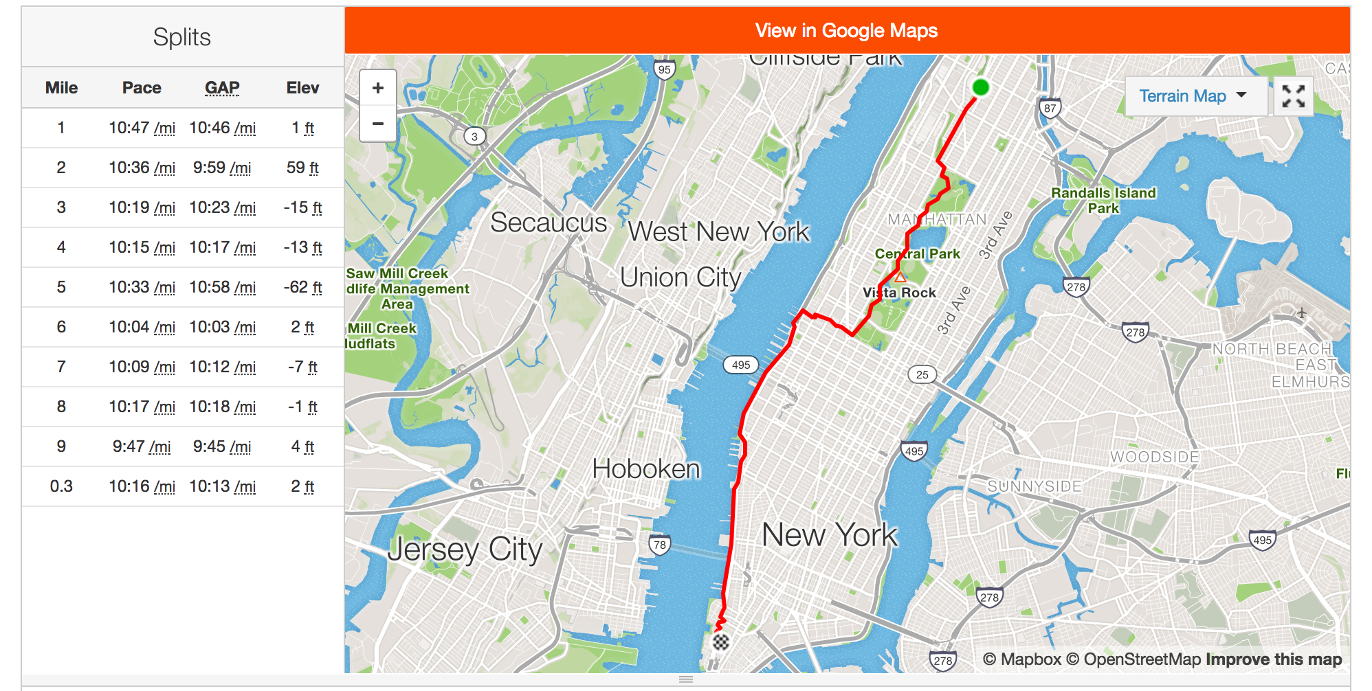Select the mile 5 split row
Viewport: 1372px width, 691px height.
[182, 287]
